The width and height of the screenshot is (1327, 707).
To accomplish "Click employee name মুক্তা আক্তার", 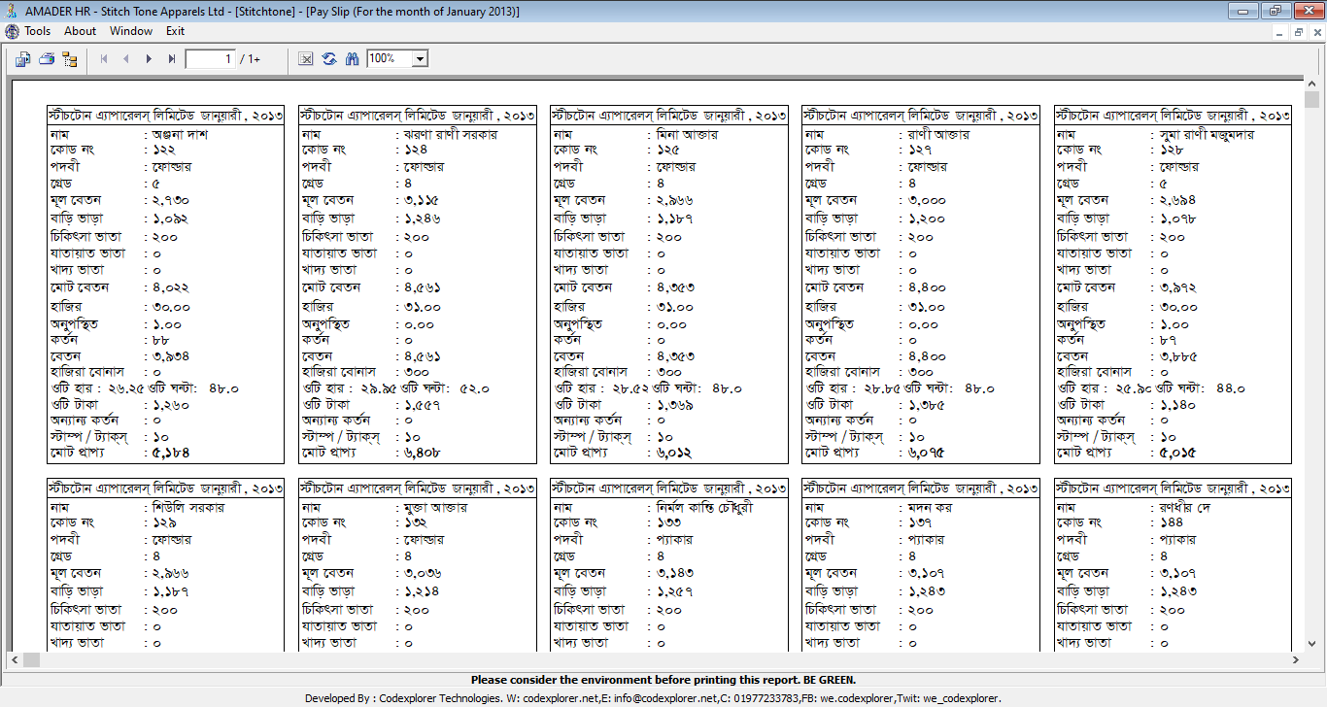I will click(436, 508).
